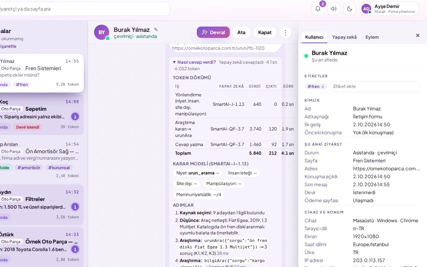Viewport: 427px width, 267px height.
Task: Click the Manipülasyon chip
Action: pyautogui.click(x=224, y=184)
